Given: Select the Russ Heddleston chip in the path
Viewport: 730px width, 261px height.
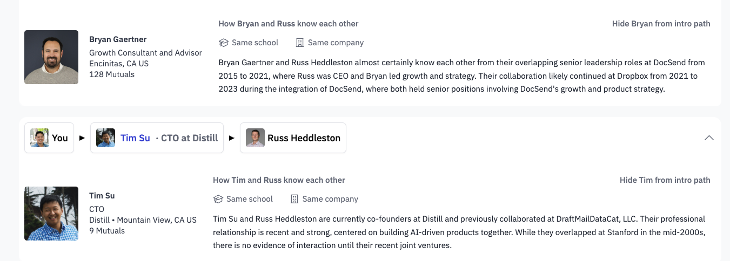Looking at the screenshot, I should (293, 138).
